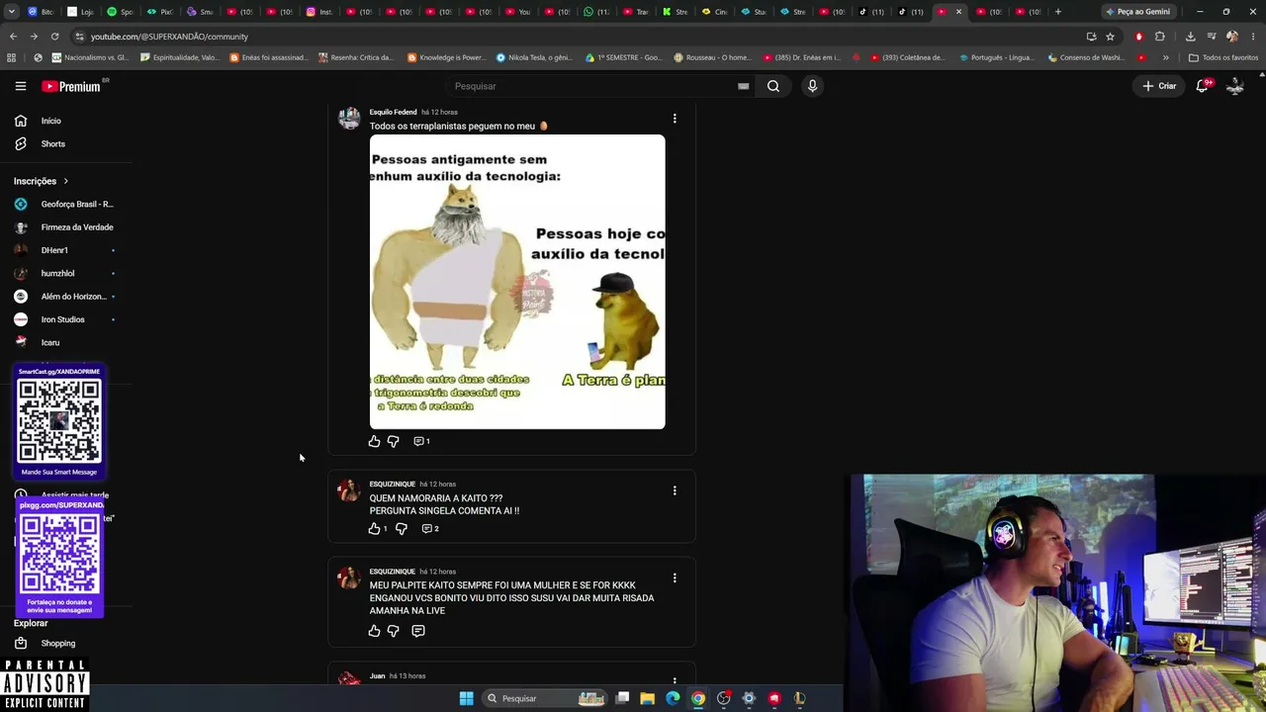Click the Início home icon in sidebar
Image resolution: width=1266 pixels, height=712 pixels.
coord(21,121)
